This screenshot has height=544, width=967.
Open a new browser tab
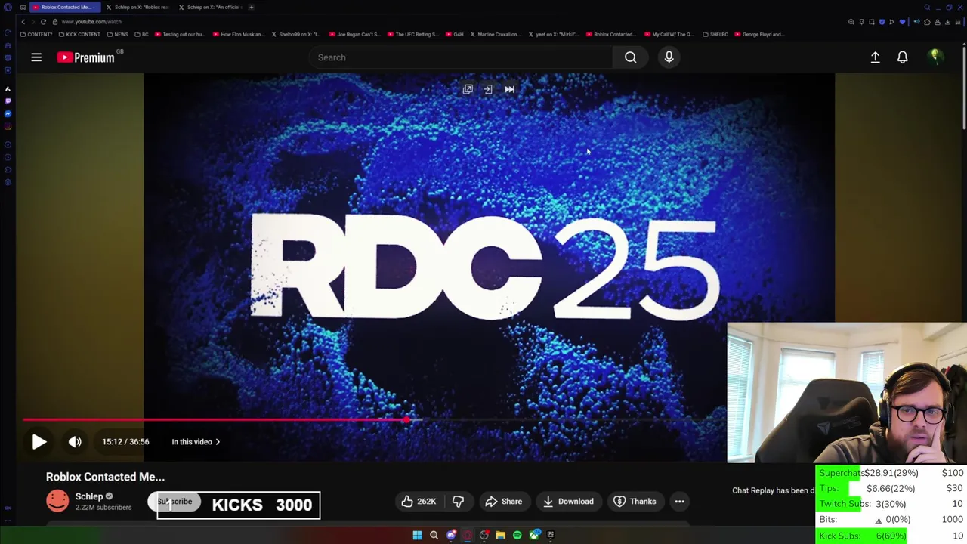point(251,8)
